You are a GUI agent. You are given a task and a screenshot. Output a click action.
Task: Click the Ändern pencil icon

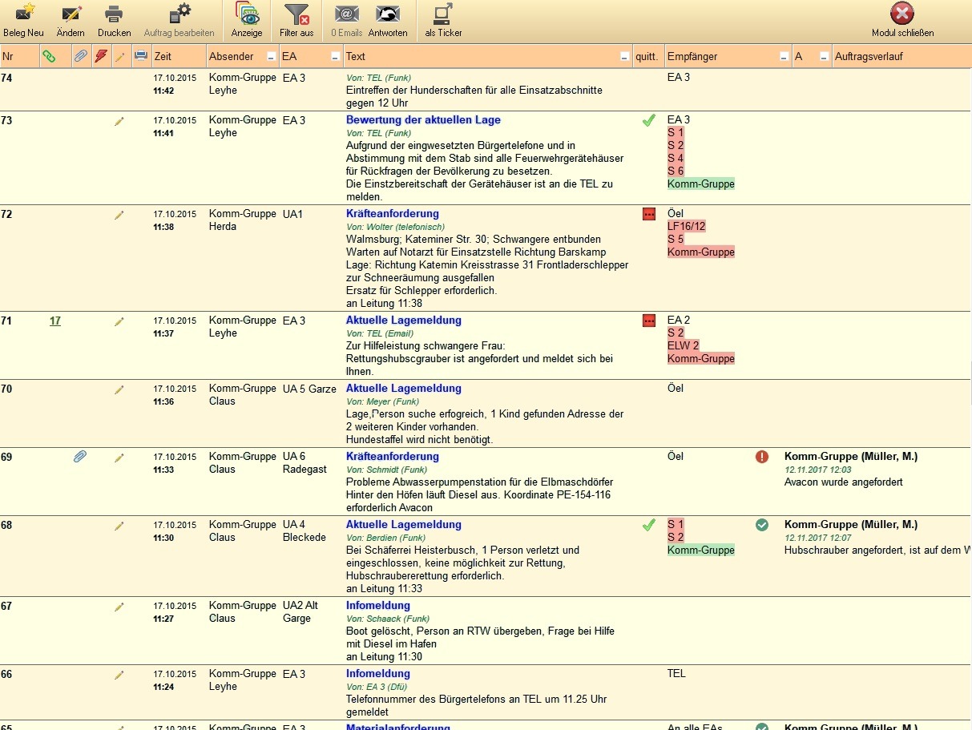(x=71, y=14)
